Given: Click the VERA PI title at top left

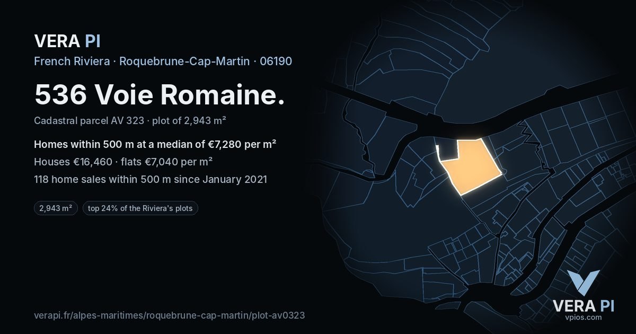Looking at the screenshot, I should [67, 41].
